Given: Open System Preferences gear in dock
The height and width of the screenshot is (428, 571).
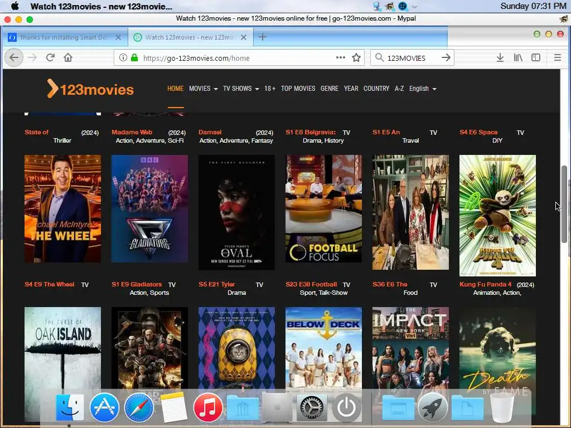Looking at the screenshot, I should 311,407.
